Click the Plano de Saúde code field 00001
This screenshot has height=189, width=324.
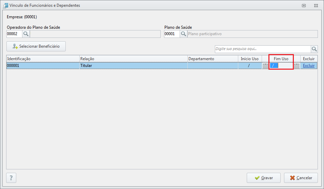click(x=172, y=34)
